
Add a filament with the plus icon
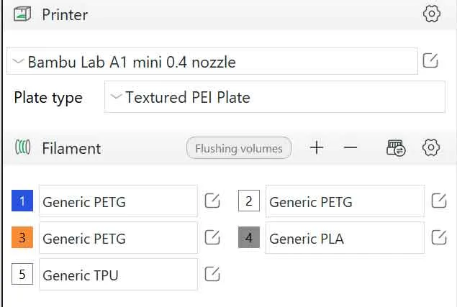317,147
